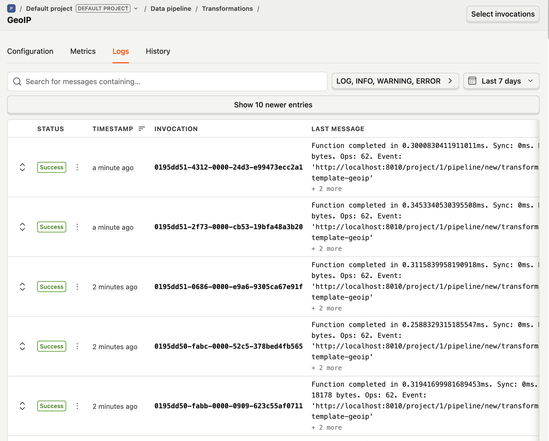549x441 pixels.
Task: Click '2 minutes ago' timestamp for 623c55af0711 row
Action: click(x=115, y=406)
